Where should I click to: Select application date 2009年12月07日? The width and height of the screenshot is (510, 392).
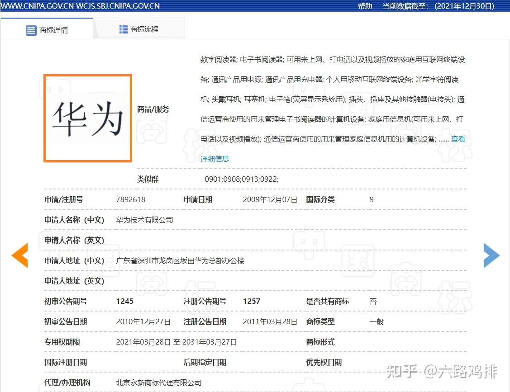pos(270,199)
